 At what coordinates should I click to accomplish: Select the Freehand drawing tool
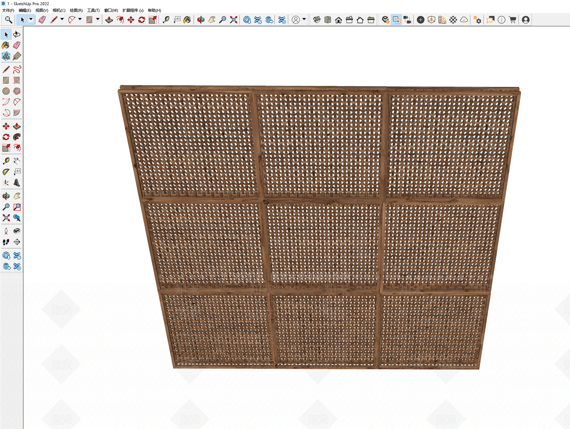tap(17, 69)
